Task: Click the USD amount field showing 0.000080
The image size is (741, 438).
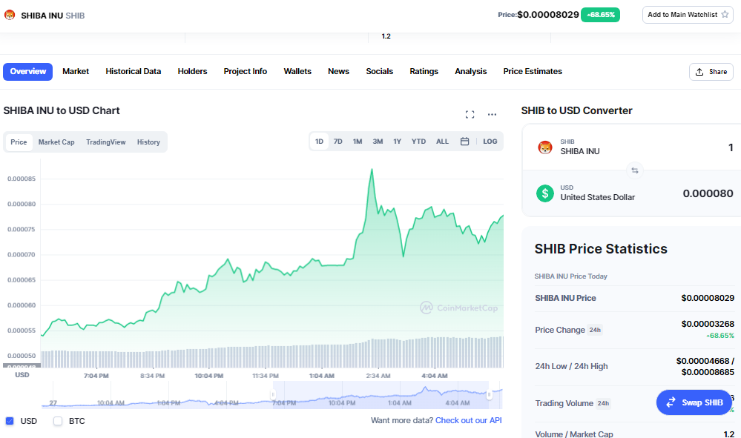Action: [x=708, y=193]
